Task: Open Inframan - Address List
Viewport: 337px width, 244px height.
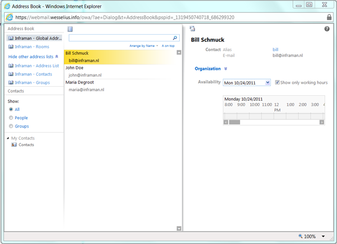Action: [x=36, y=66]
